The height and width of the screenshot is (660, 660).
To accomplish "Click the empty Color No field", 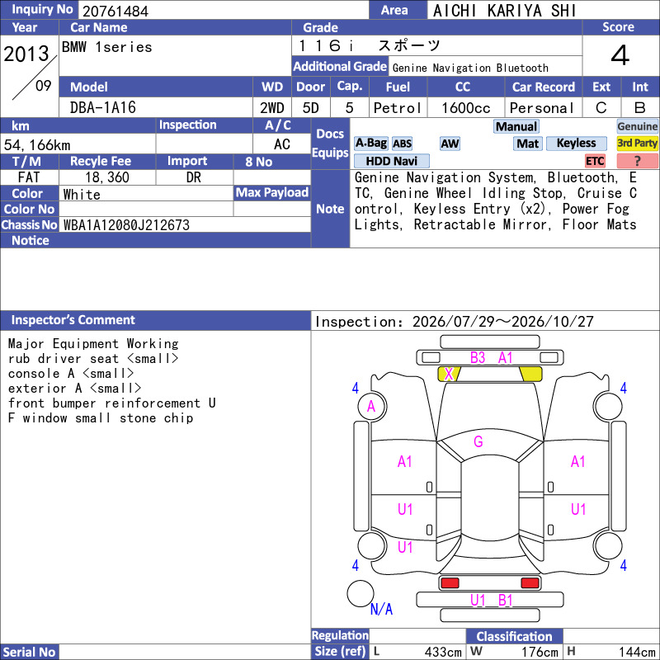I will [x=146, y=210].
